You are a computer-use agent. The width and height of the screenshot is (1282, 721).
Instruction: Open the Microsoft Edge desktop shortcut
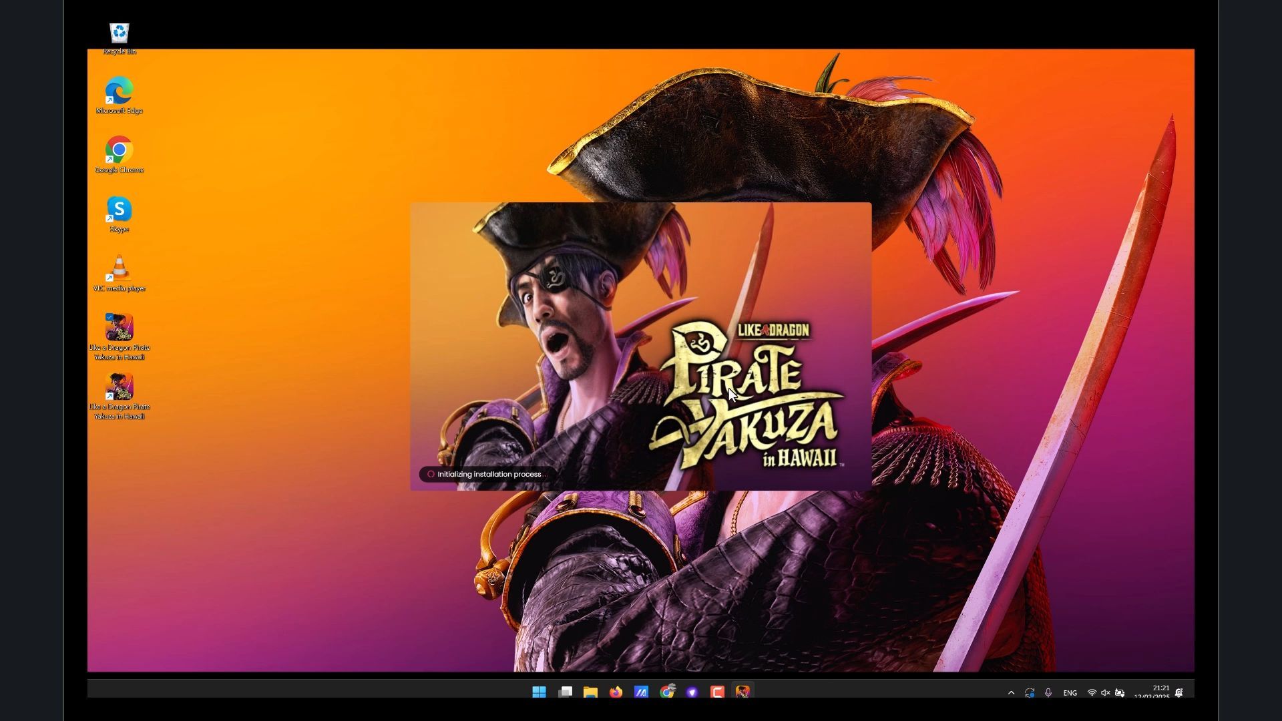tap(120, 95)
